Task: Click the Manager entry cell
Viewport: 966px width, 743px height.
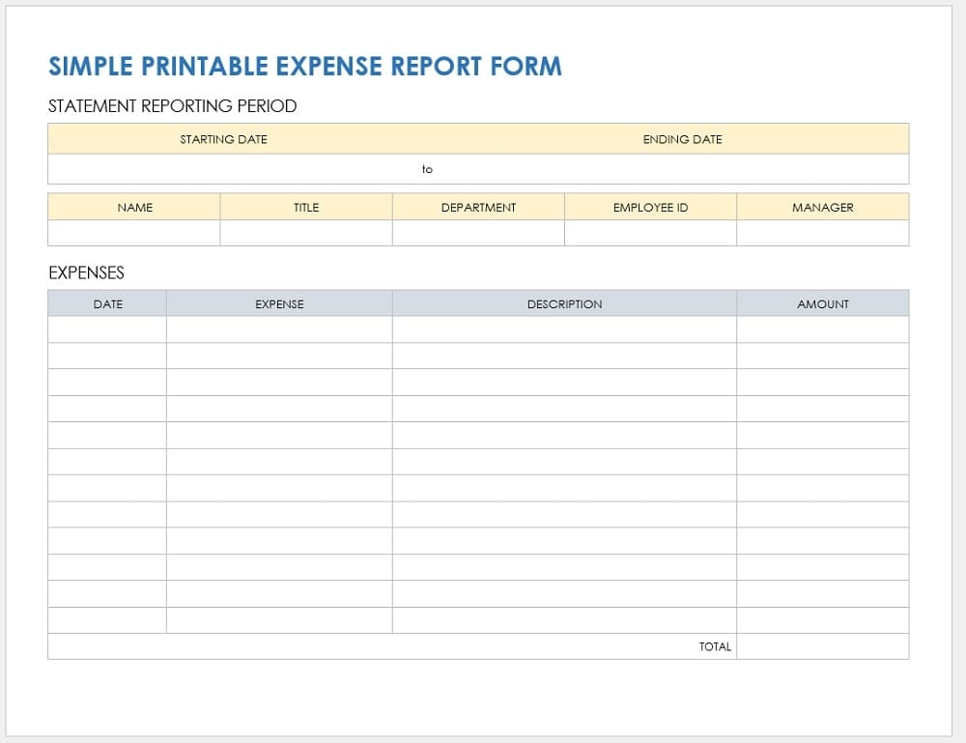Action: pyautogui.click(x=822, y=233)
